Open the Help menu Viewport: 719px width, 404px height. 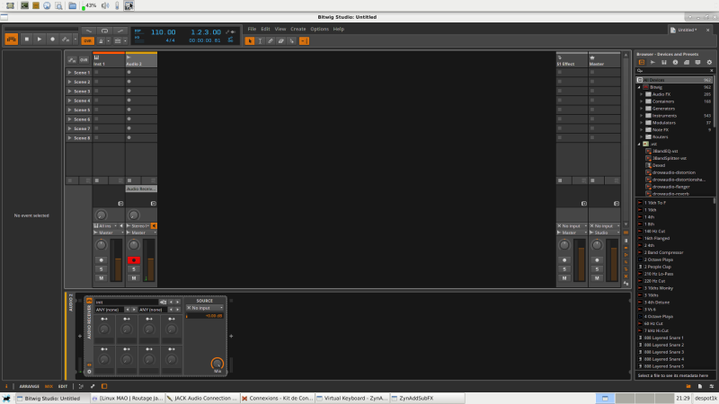point(339,29)
